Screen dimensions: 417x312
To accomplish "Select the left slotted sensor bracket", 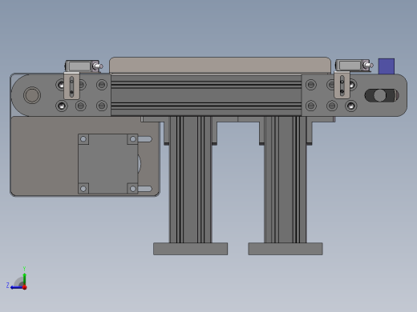I will (71, 86).
